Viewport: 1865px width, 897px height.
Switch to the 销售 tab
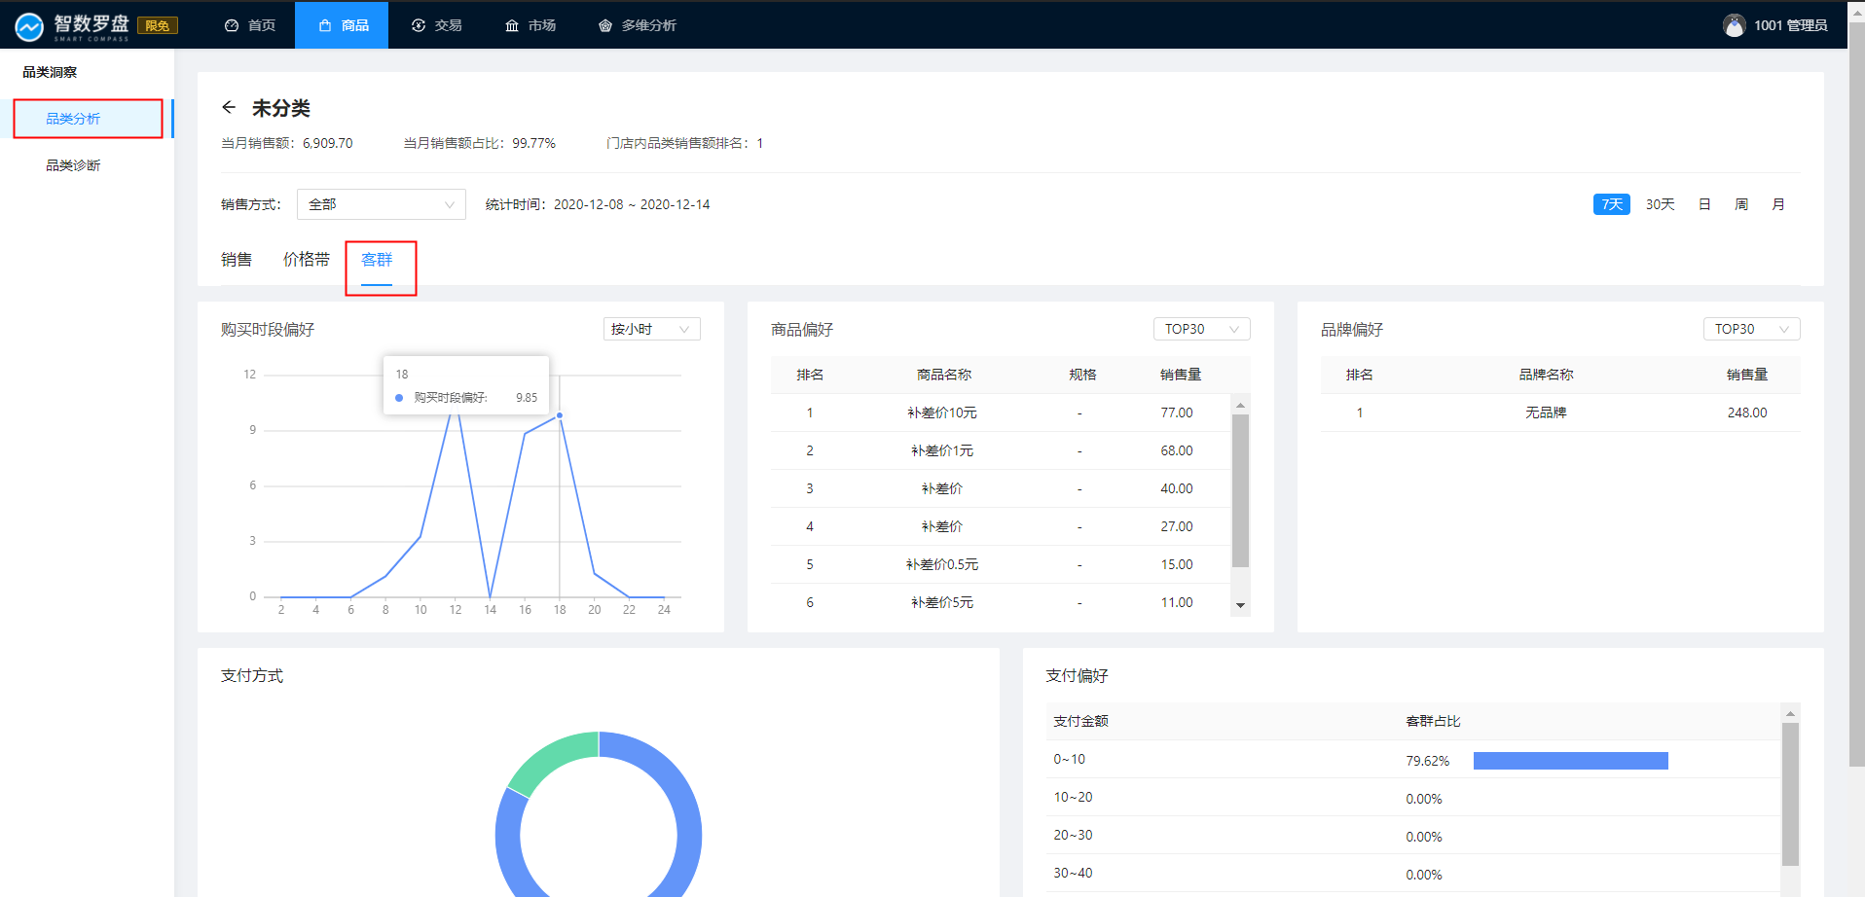coord(237,259)
